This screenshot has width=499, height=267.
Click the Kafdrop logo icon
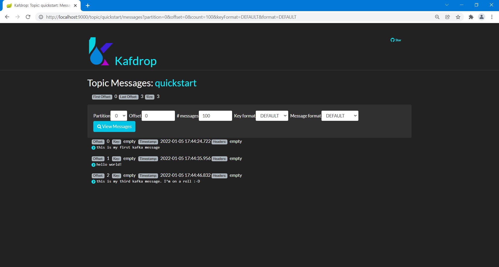(x=100, y=51)
